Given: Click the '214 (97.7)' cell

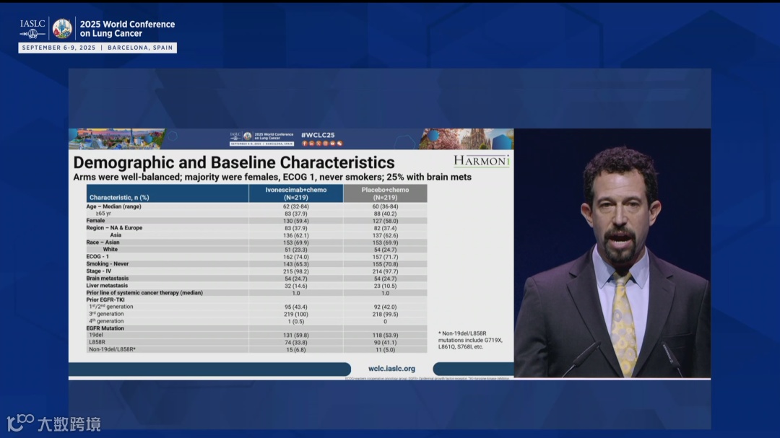Looking at the screenshot, I should (385, 271).
